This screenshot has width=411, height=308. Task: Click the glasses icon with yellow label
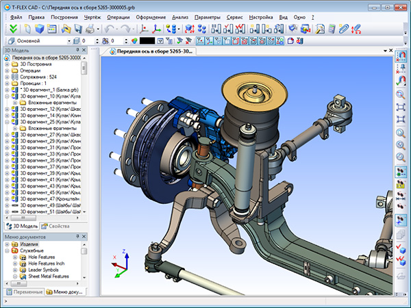tap(401, 184)
